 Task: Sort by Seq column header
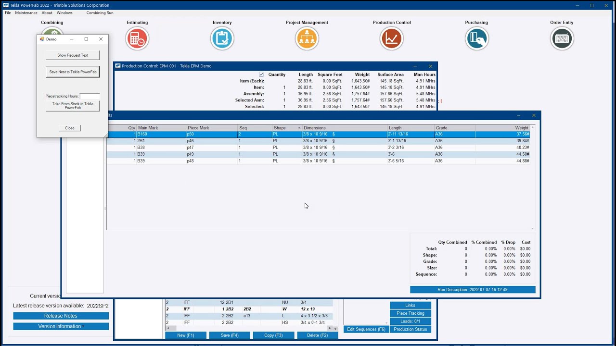pyautogui.click(x=255, y=128)
